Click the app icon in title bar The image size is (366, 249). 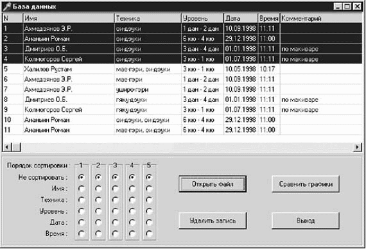tap(7, 6)
